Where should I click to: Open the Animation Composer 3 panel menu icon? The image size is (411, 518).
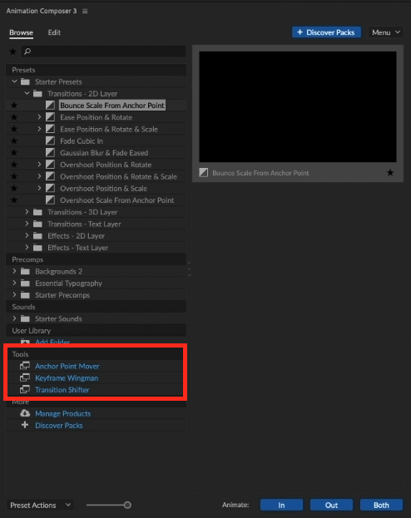85,12
